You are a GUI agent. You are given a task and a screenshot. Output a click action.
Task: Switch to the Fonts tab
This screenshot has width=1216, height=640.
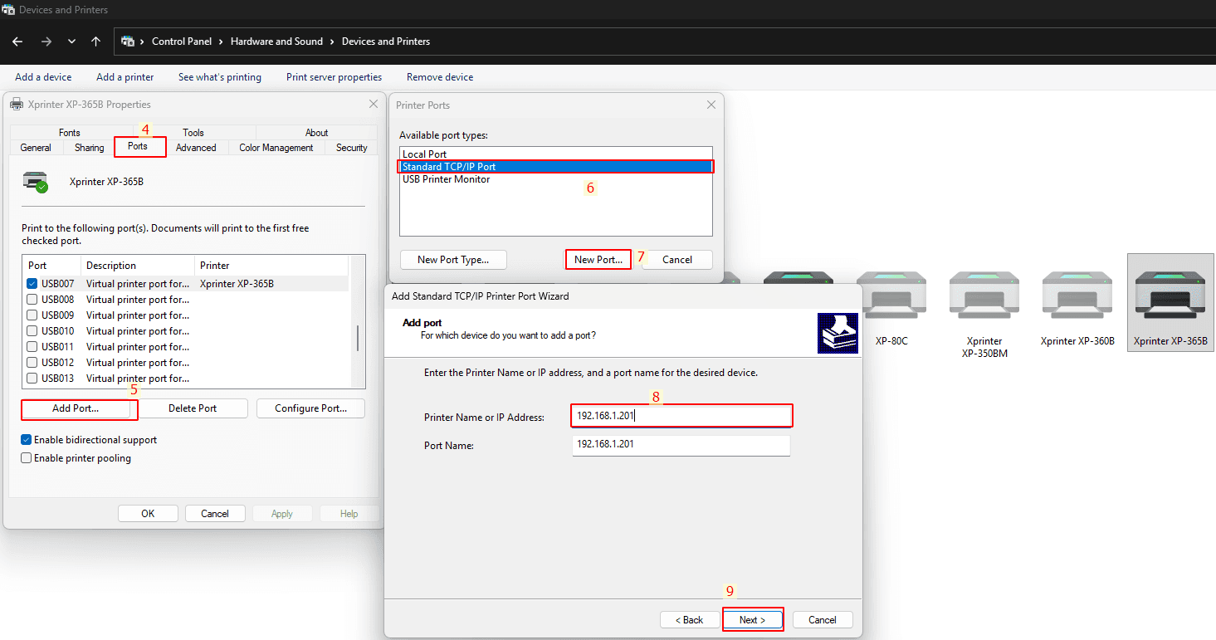pyautogui.click(x=70, y=133)
